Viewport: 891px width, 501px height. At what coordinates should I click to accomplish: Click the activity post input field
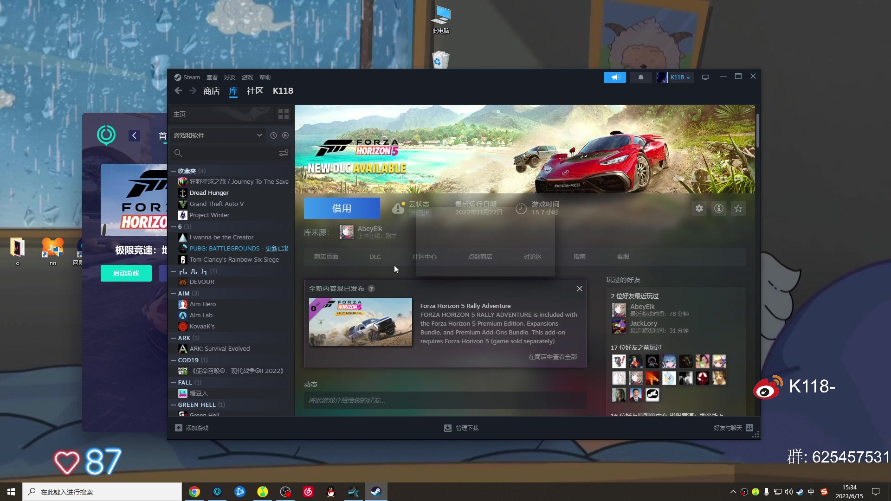pyautogui.click(x=445, y=400)
